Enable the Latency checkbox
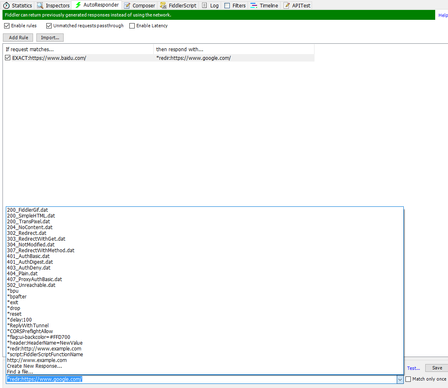The height and width of the screenshot is (388, 448). tap(132, 26)
